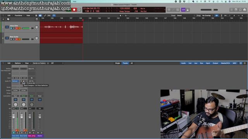248x139 pixels.
Task: Open the Drag No Overlap dropdown
Action: pyautogui.click(x=208, y=15)
